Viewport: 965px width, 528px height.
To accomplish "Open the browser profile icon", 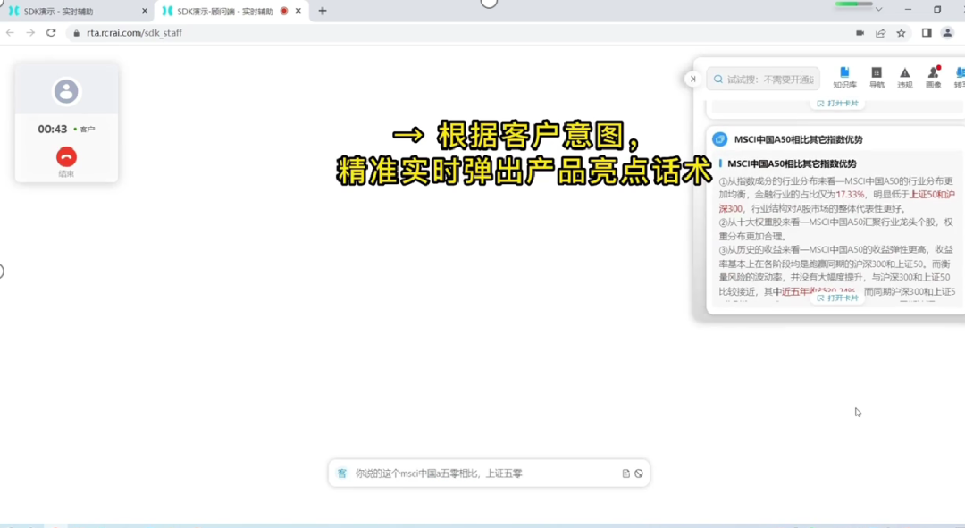I will coord(948,33).
